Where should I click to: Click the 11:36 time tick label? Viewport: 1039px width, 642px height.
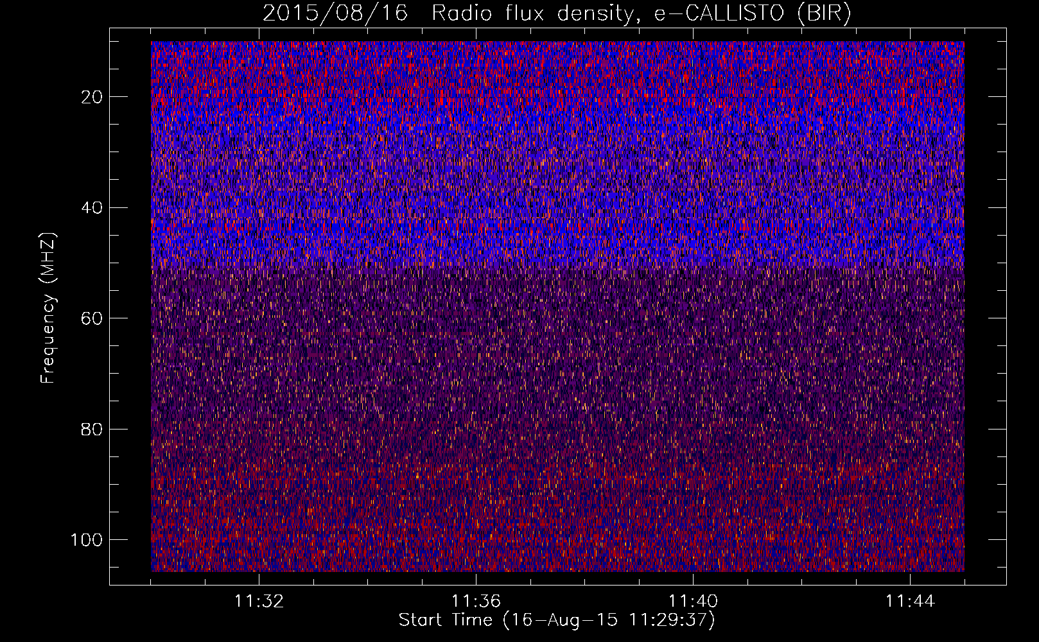click(476, 602)
